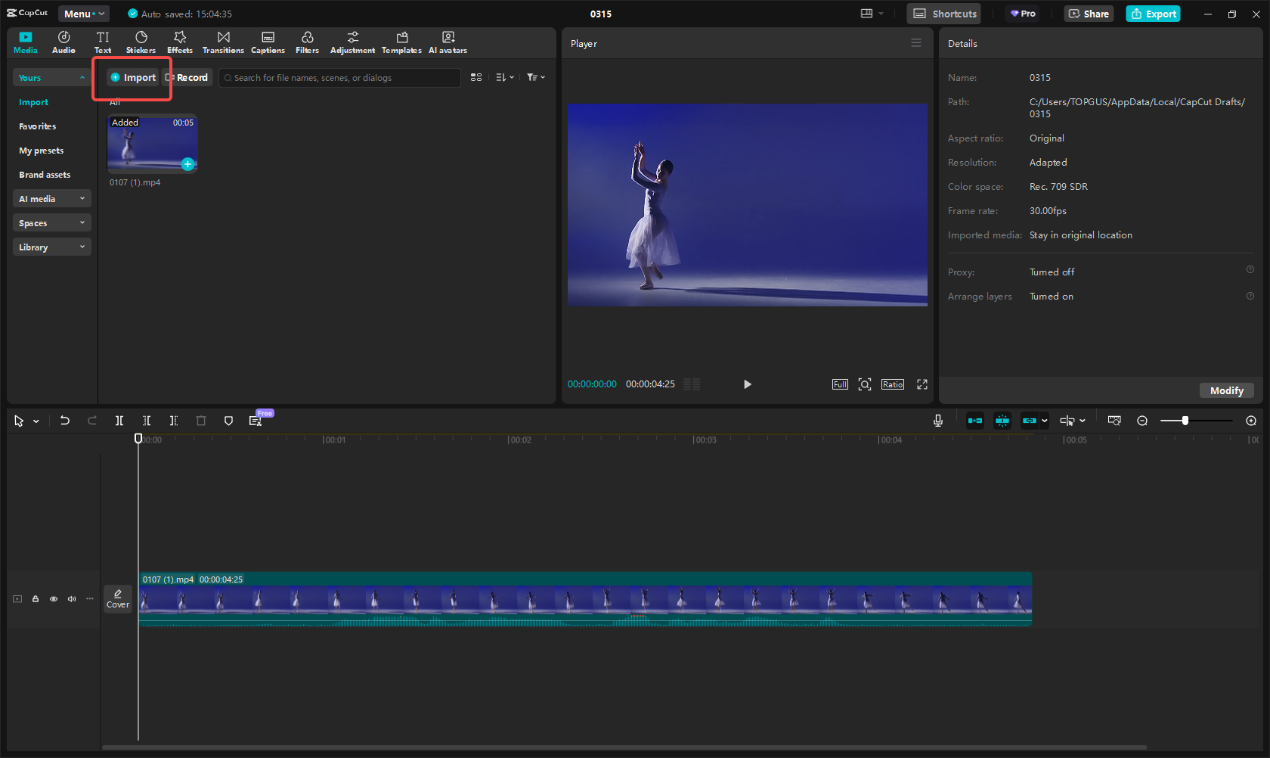Open the Captions panel
Screen dimensions: 1270x758
pos(268,42)
